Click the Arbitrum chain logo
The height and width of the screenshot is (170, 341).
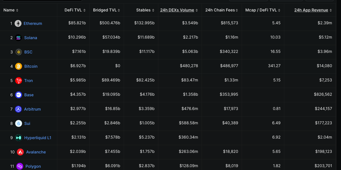tap(18, 109)
